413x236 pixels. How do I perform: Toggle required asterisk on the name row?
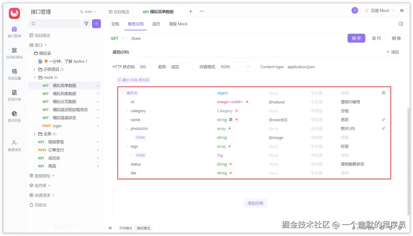coord(237,120)
